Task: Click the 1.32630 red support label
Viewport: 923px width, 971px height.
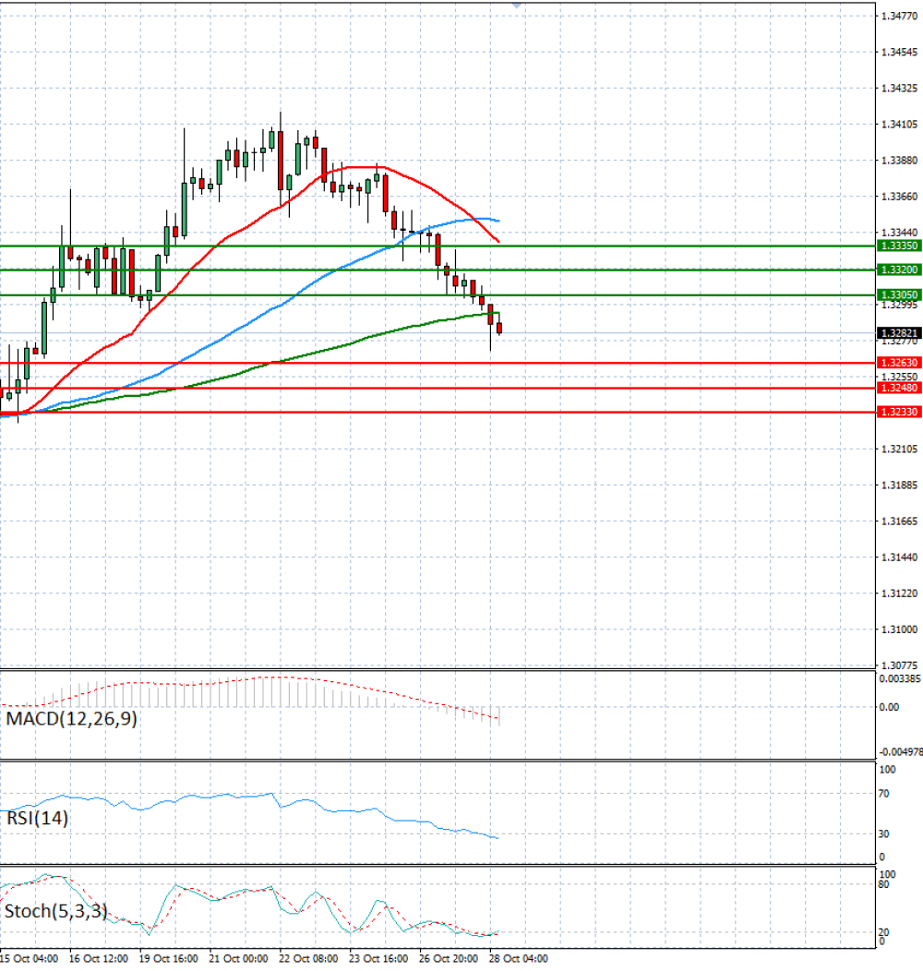Action: point(899,363)
